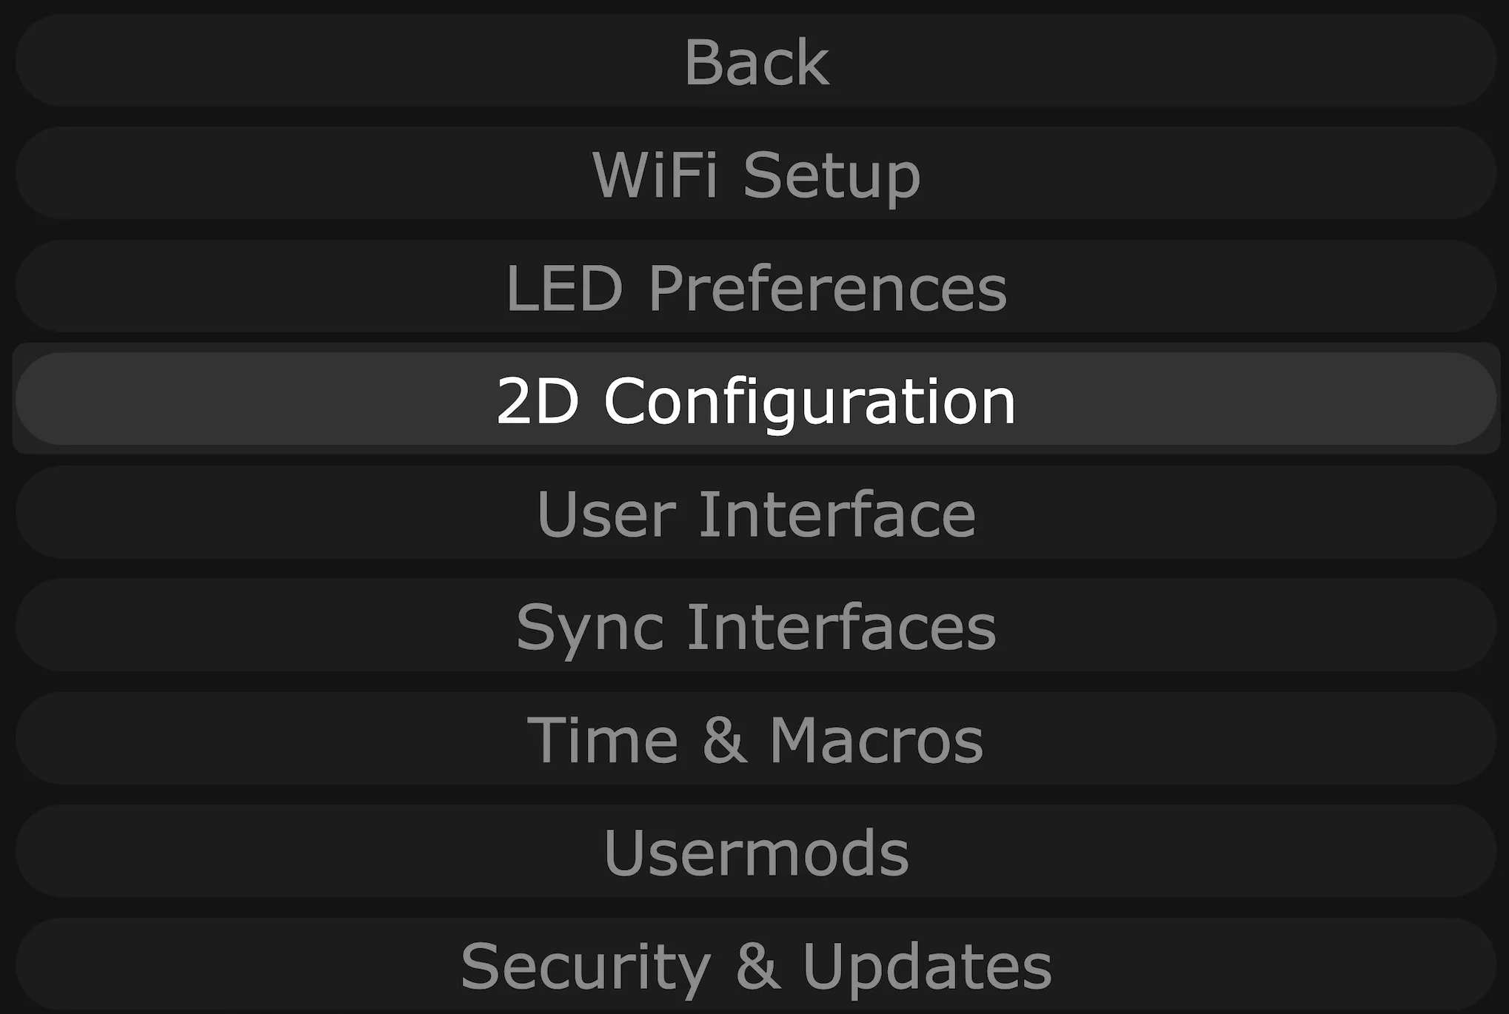The width and height of the screenshot is (1509, 1014).
Task: Tap the WiFi Setup menu row
Action: click(x=755, y=174)
